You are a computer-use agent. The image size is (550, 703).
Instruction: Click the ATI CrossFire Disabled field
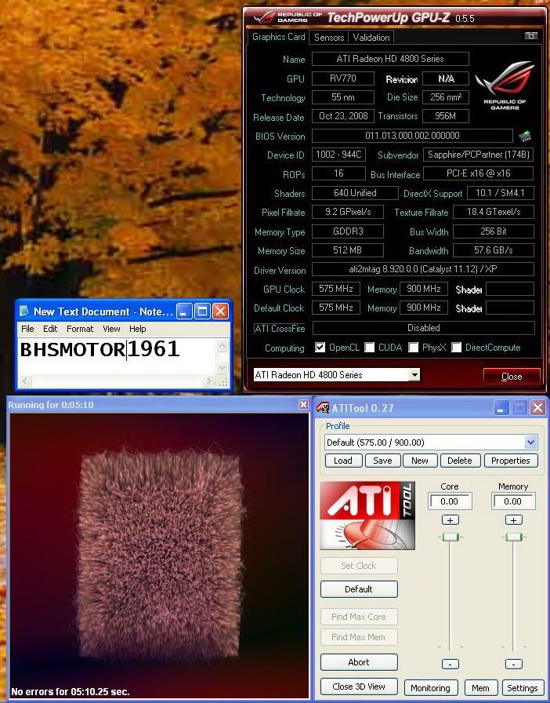tap(423, 328)
